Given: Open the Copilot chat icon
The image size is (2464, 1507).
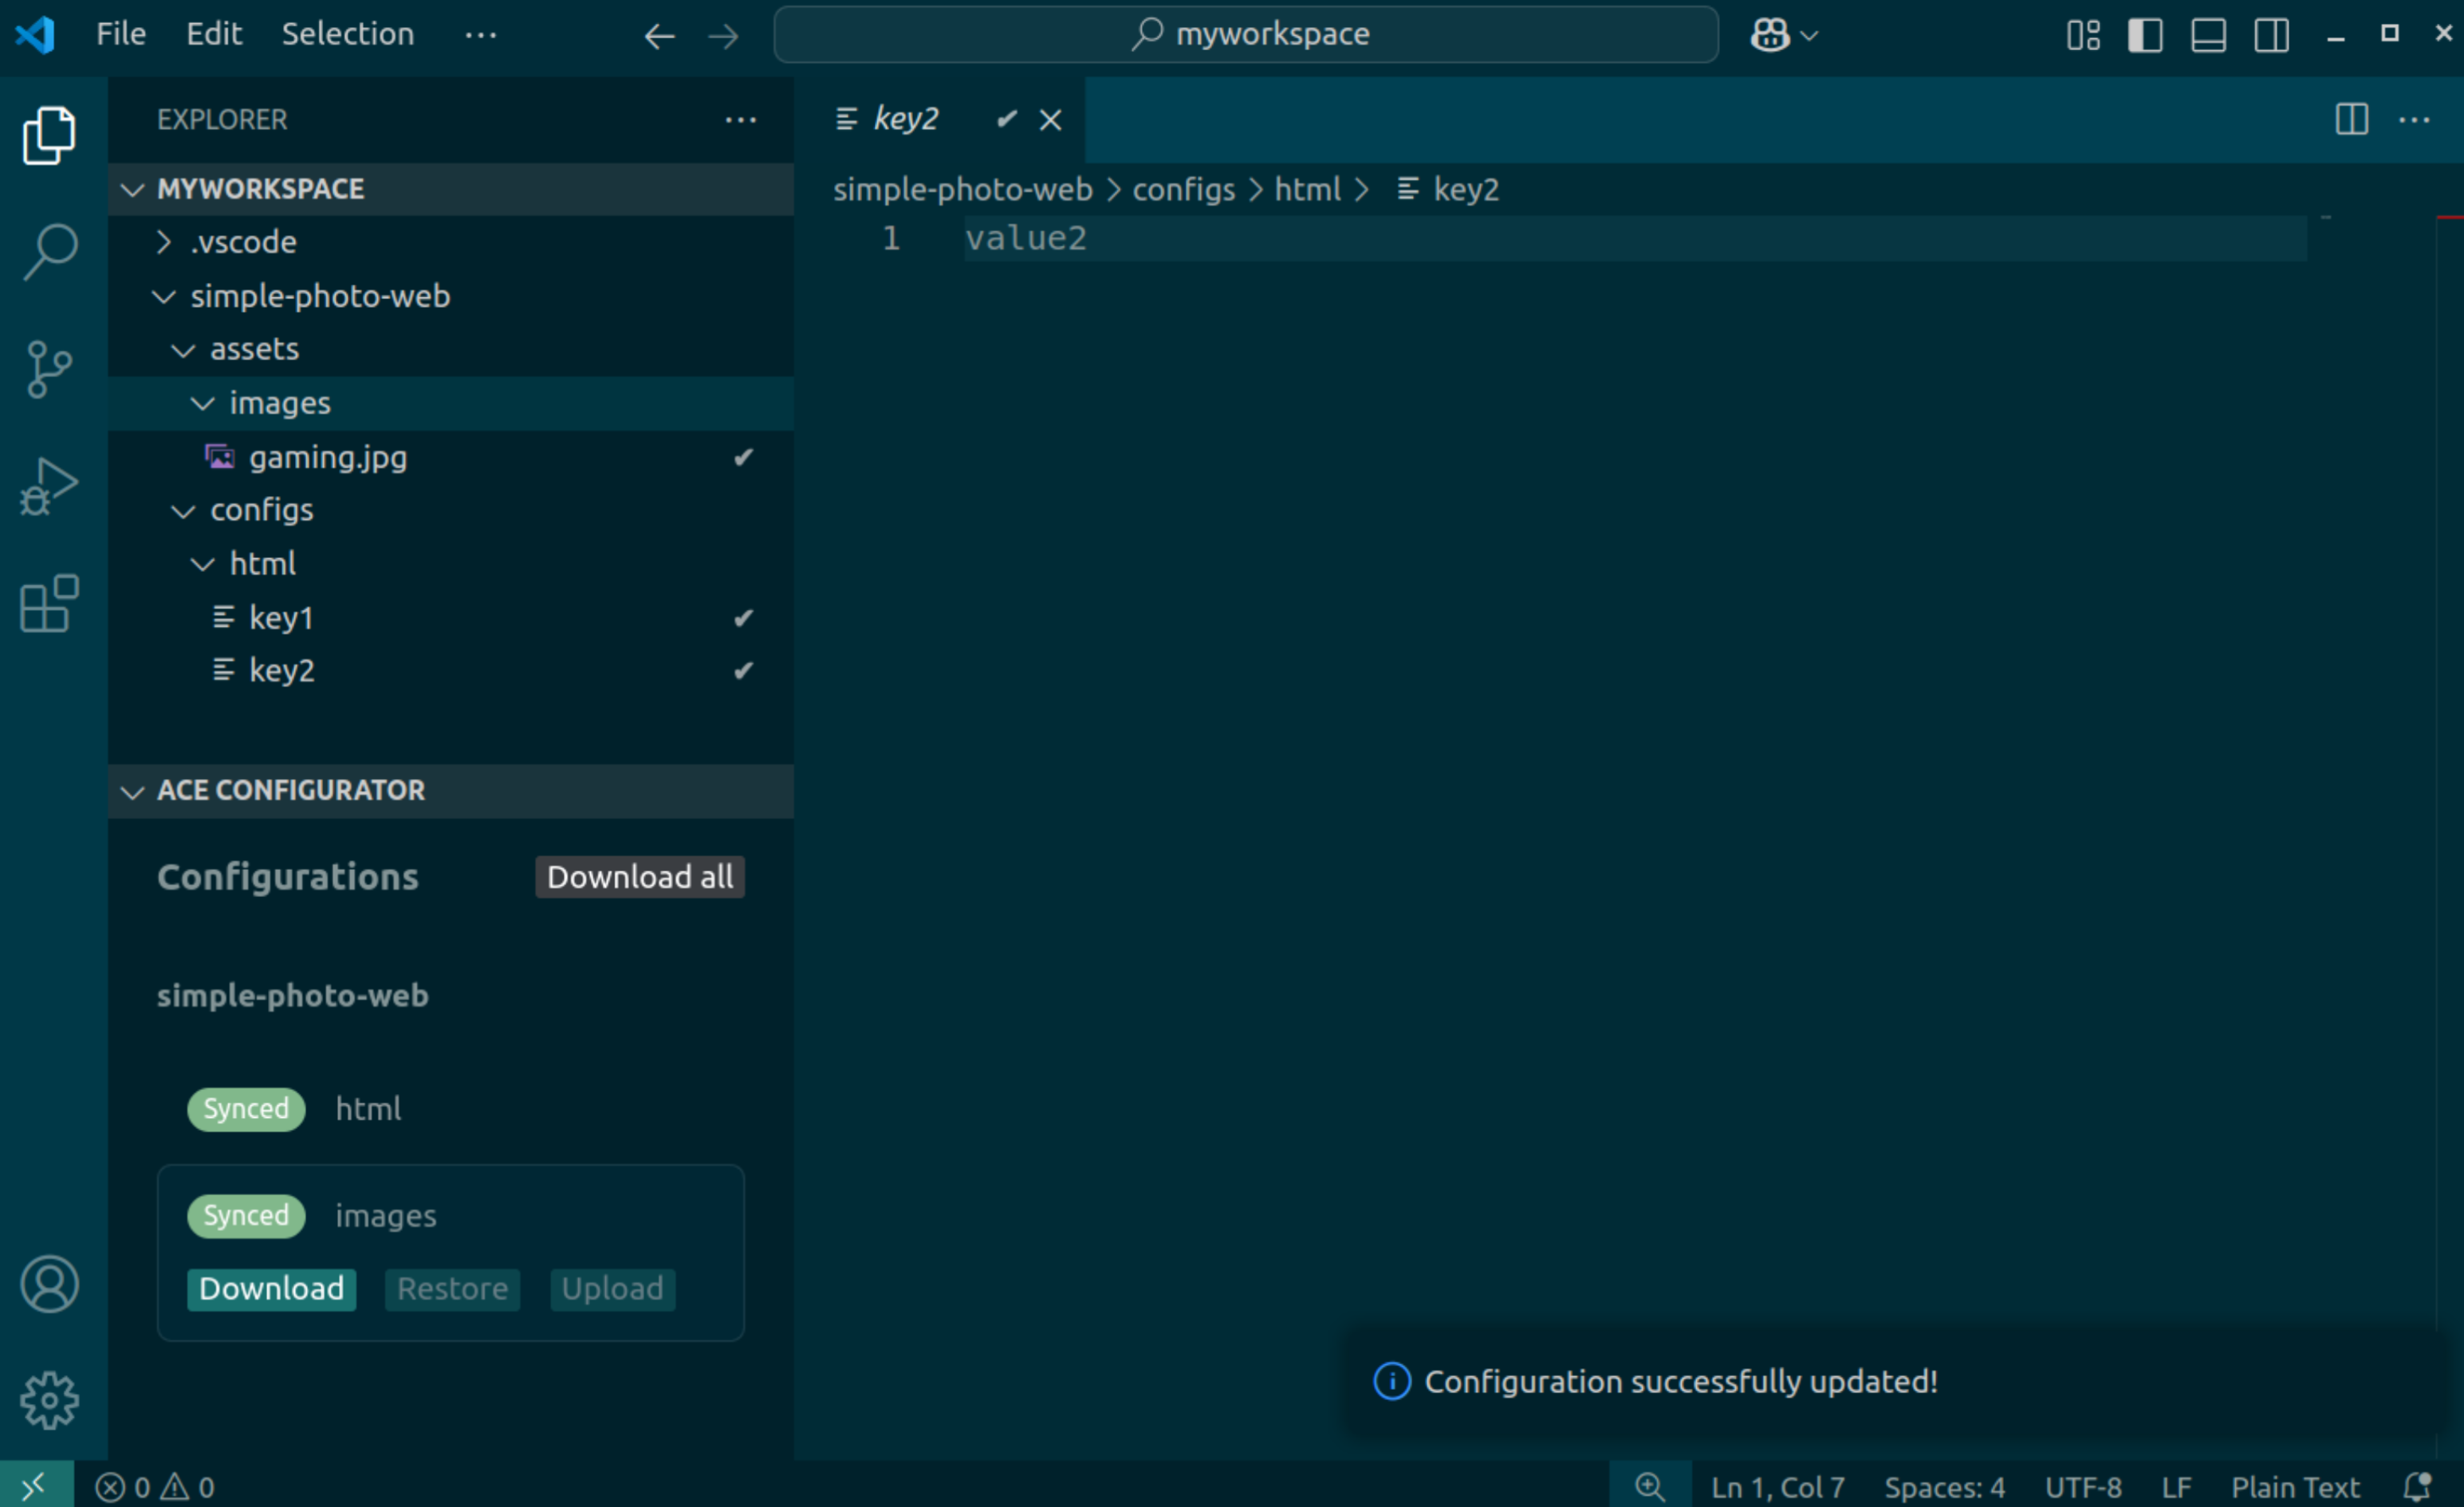Looking at the screenshot, I should 1770,35.
